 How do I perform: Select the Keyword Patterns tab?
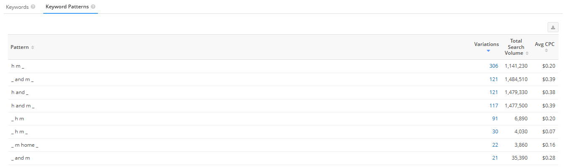(x=67, y=7)
